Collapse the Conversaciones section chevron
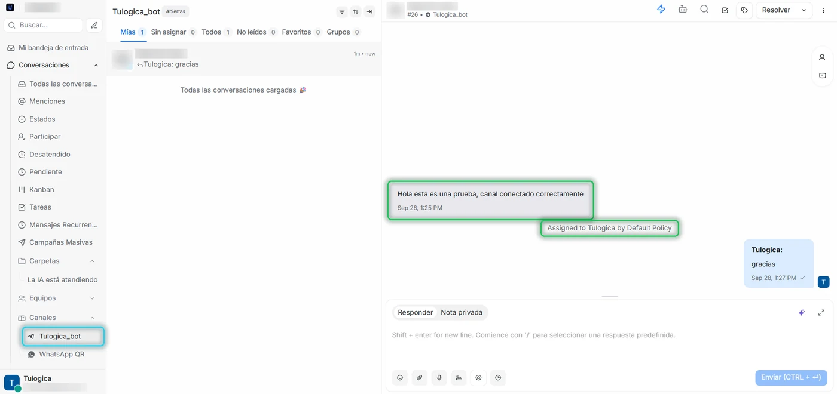Image resolution: width=837 pixels, height=394 pixels. tap(96, 65)
